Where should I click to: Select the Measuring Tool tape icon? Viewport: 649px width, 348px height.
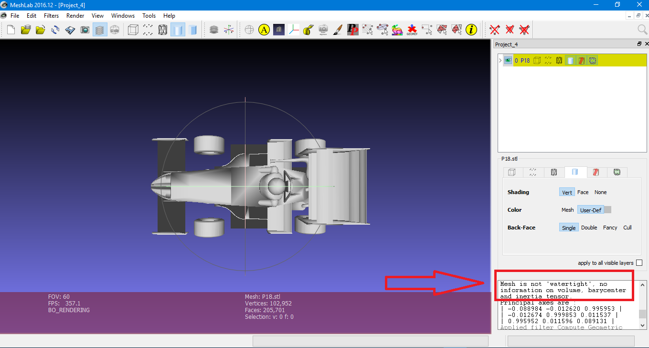pyautogui.click(x=308, y=30)
